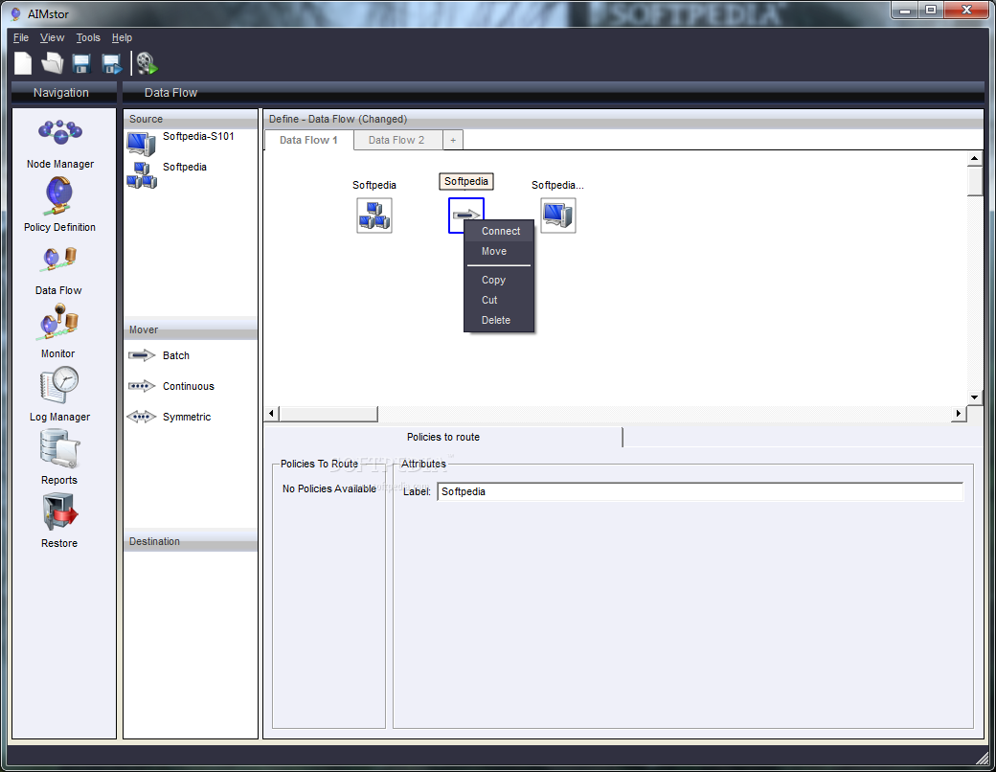Image resolution: width=996 pixels, height=772 pixels.
Task: Select the Softpedia group icon in Source list
Action: 142,174
